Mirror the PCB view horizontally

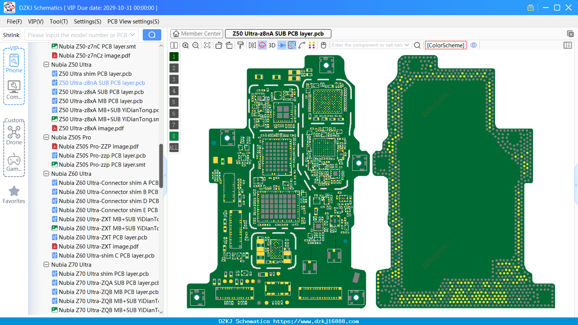coord(252,45)
